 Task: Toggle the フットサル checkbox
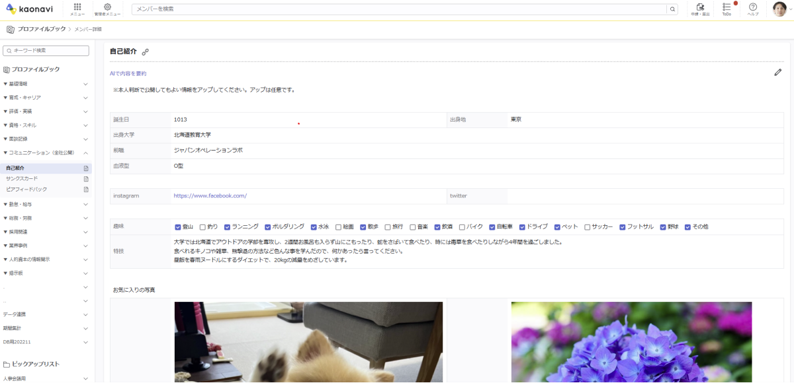(x=623, y=226)
